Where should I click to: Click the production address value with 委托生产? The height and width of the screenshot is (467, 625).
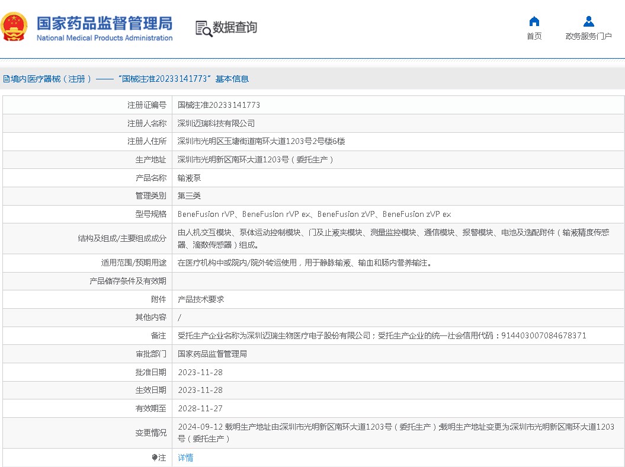(x=255, y=159)
